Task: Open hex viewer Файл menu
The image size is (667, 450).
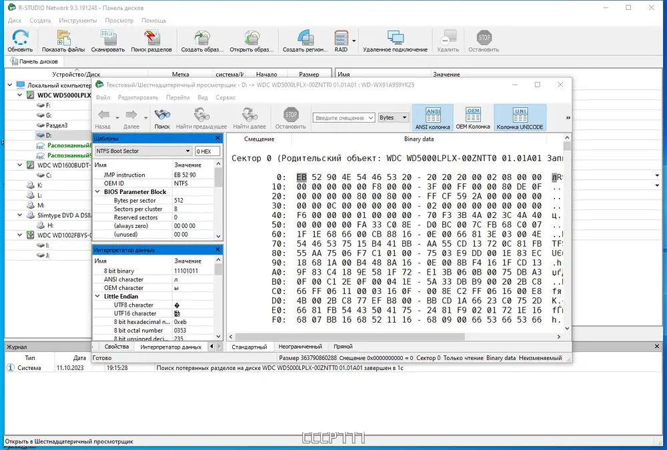Action: [103, 97]
